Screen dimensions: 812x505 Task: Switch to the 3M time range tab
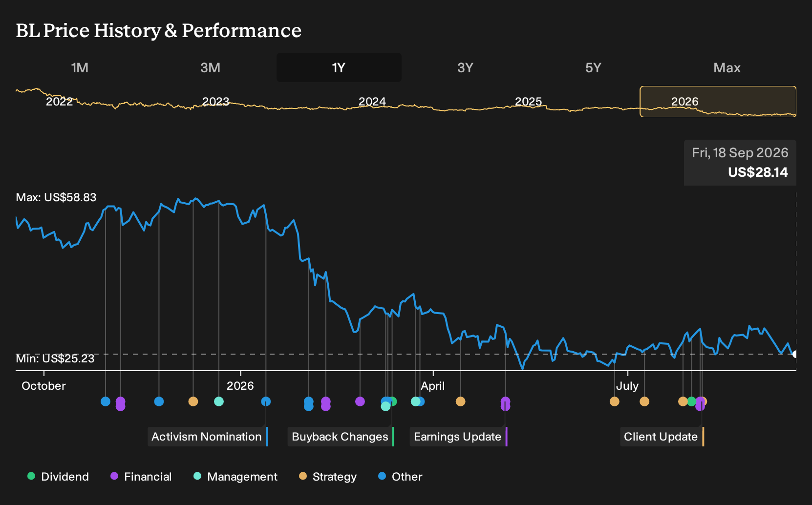click(x=210, y=67)
